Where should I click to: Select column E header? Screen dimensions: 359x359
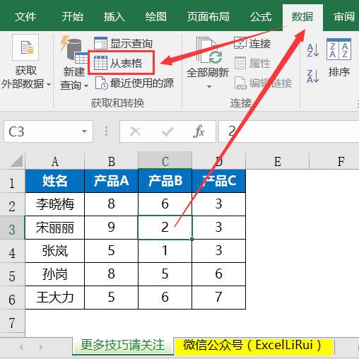tap(278, 161)
